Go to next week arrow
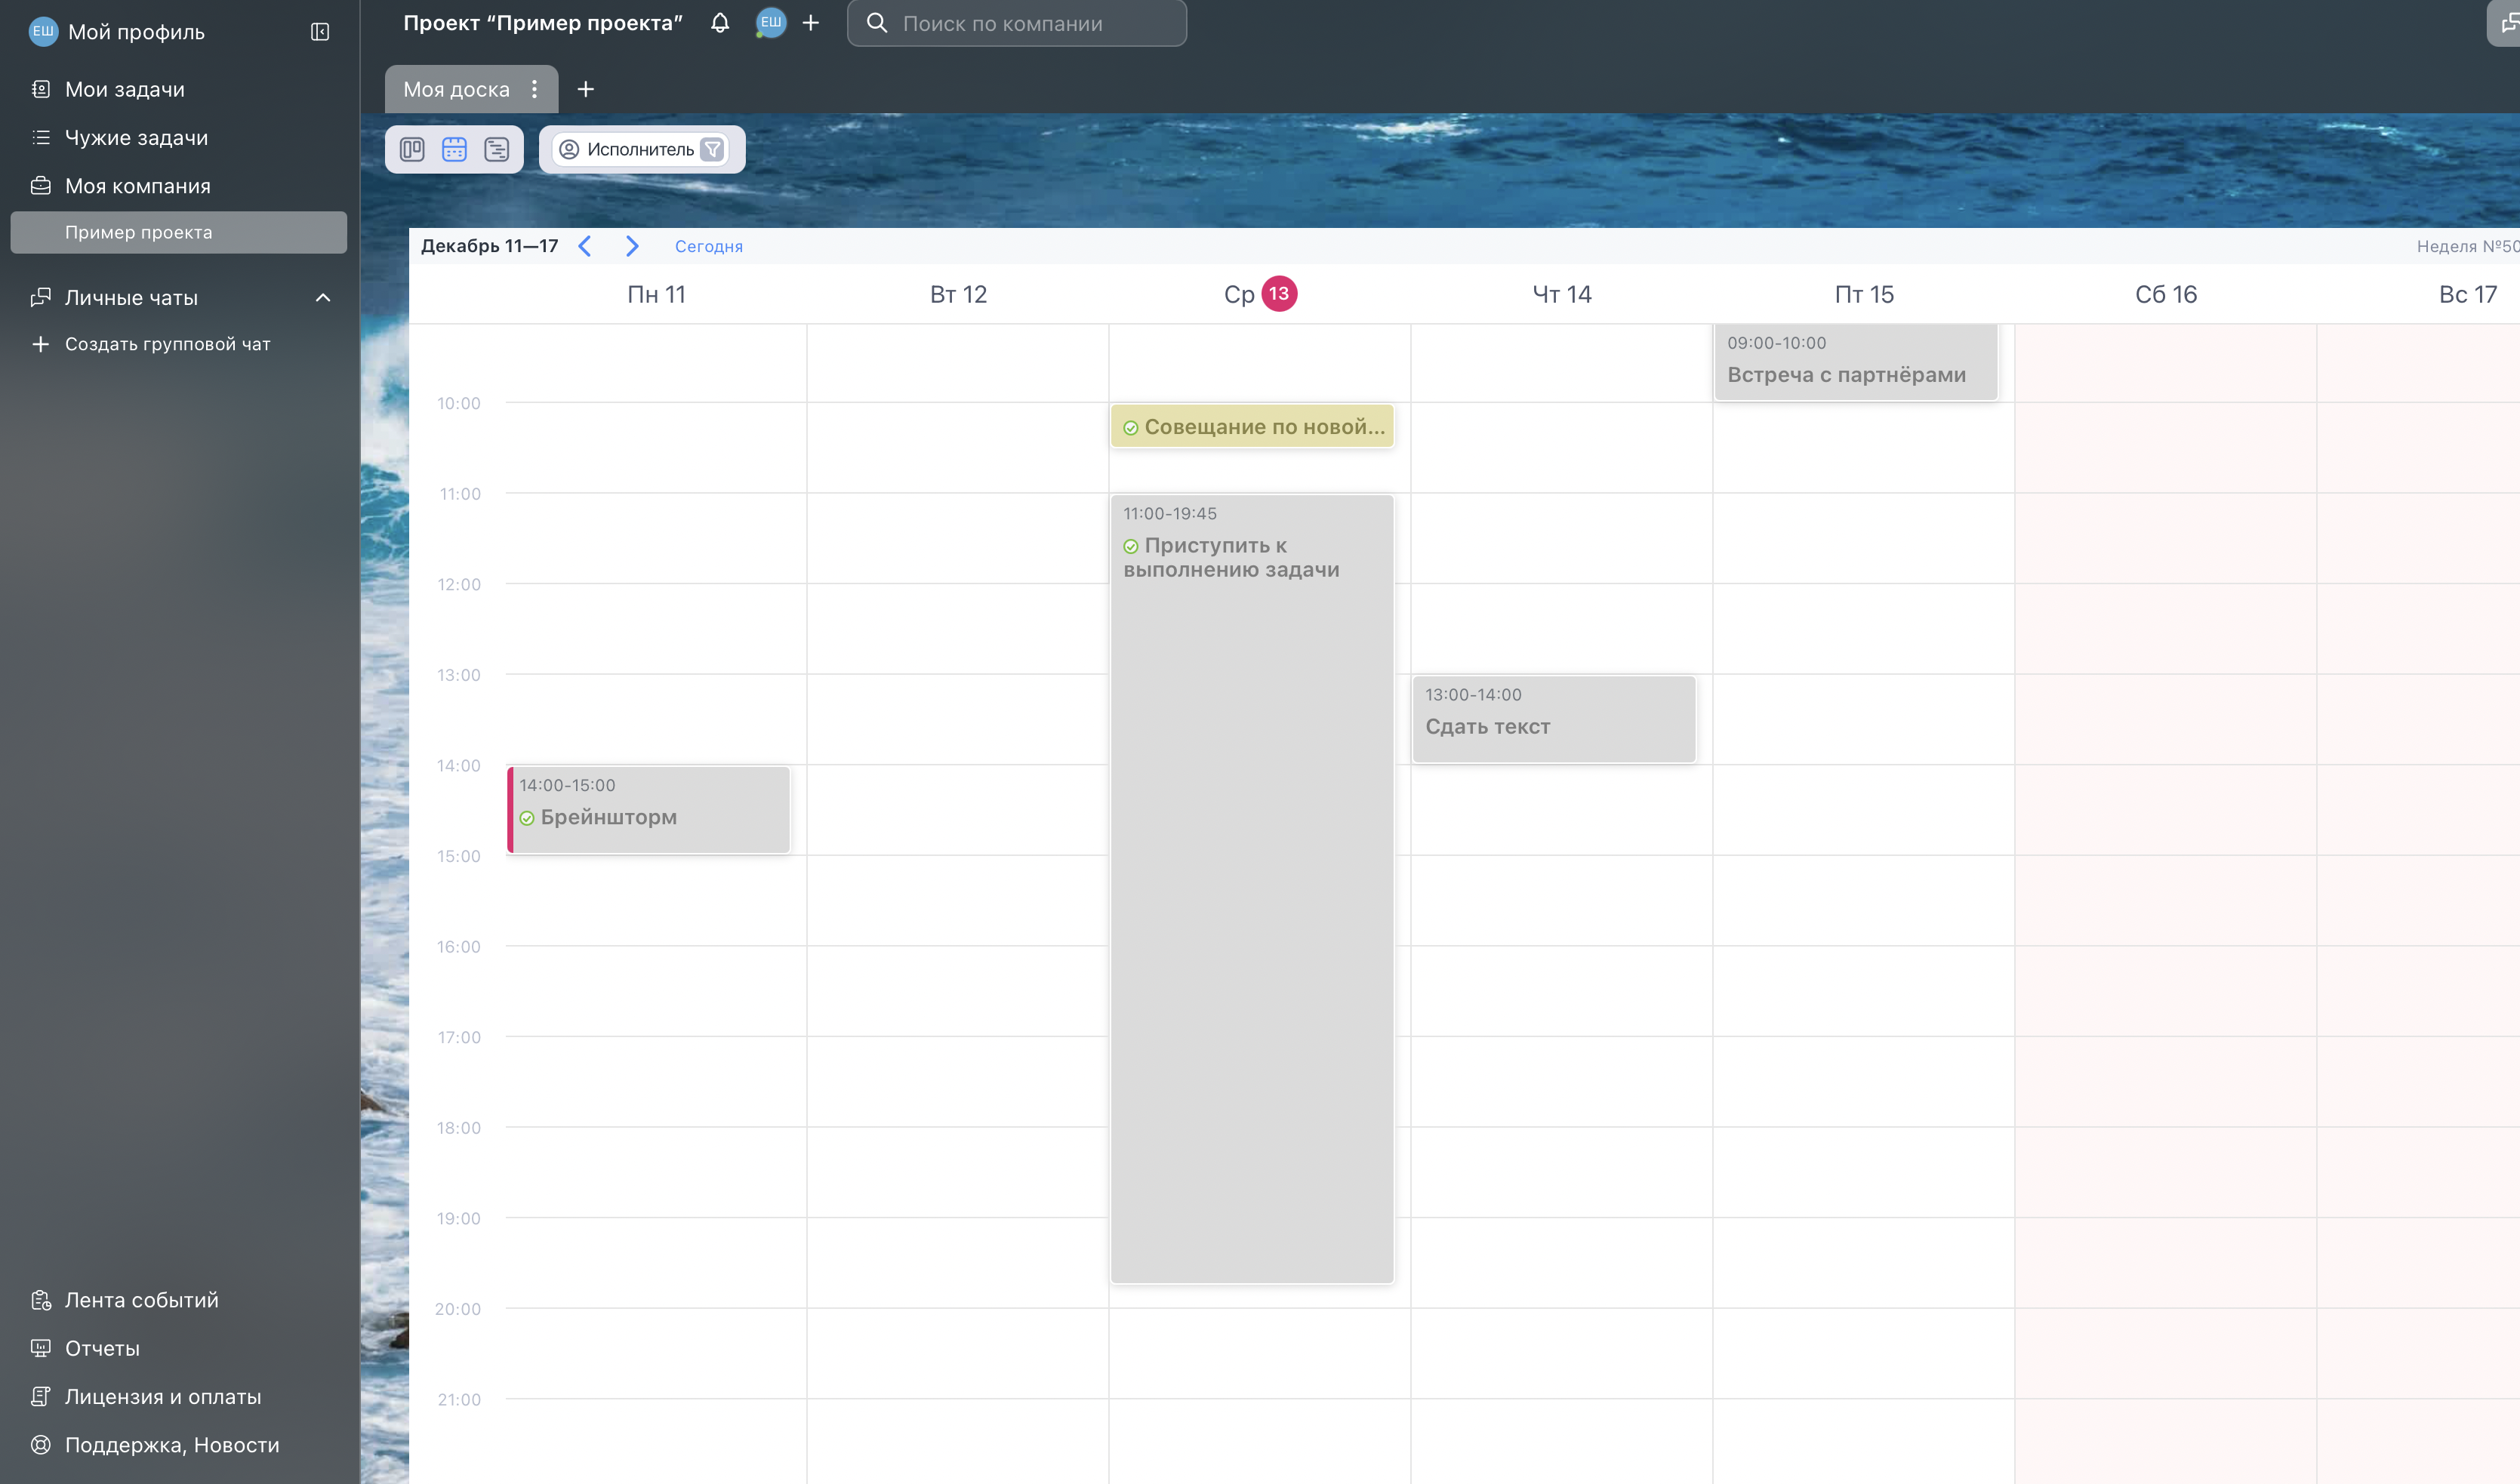 click(632, 246)
